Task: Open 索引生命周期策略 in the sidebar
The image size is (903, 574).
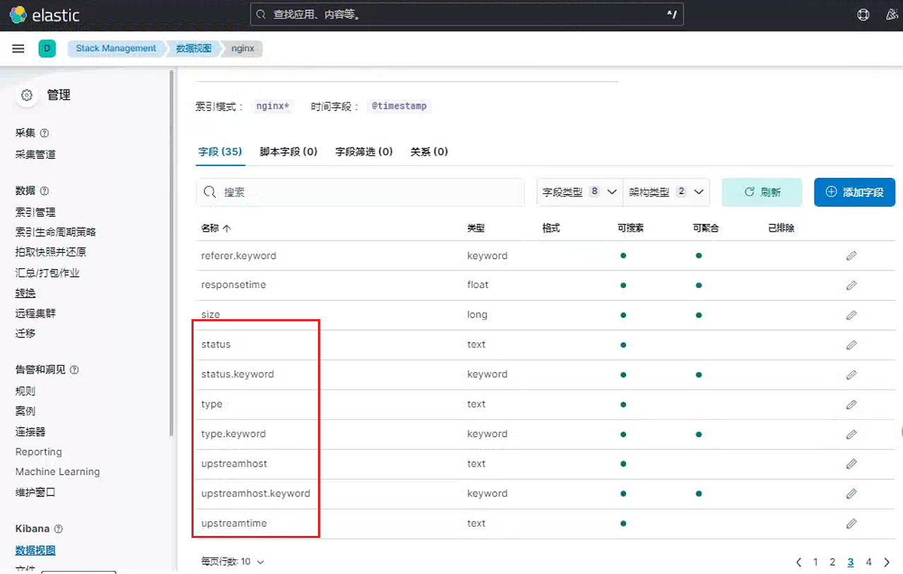Action: (56, 232)
